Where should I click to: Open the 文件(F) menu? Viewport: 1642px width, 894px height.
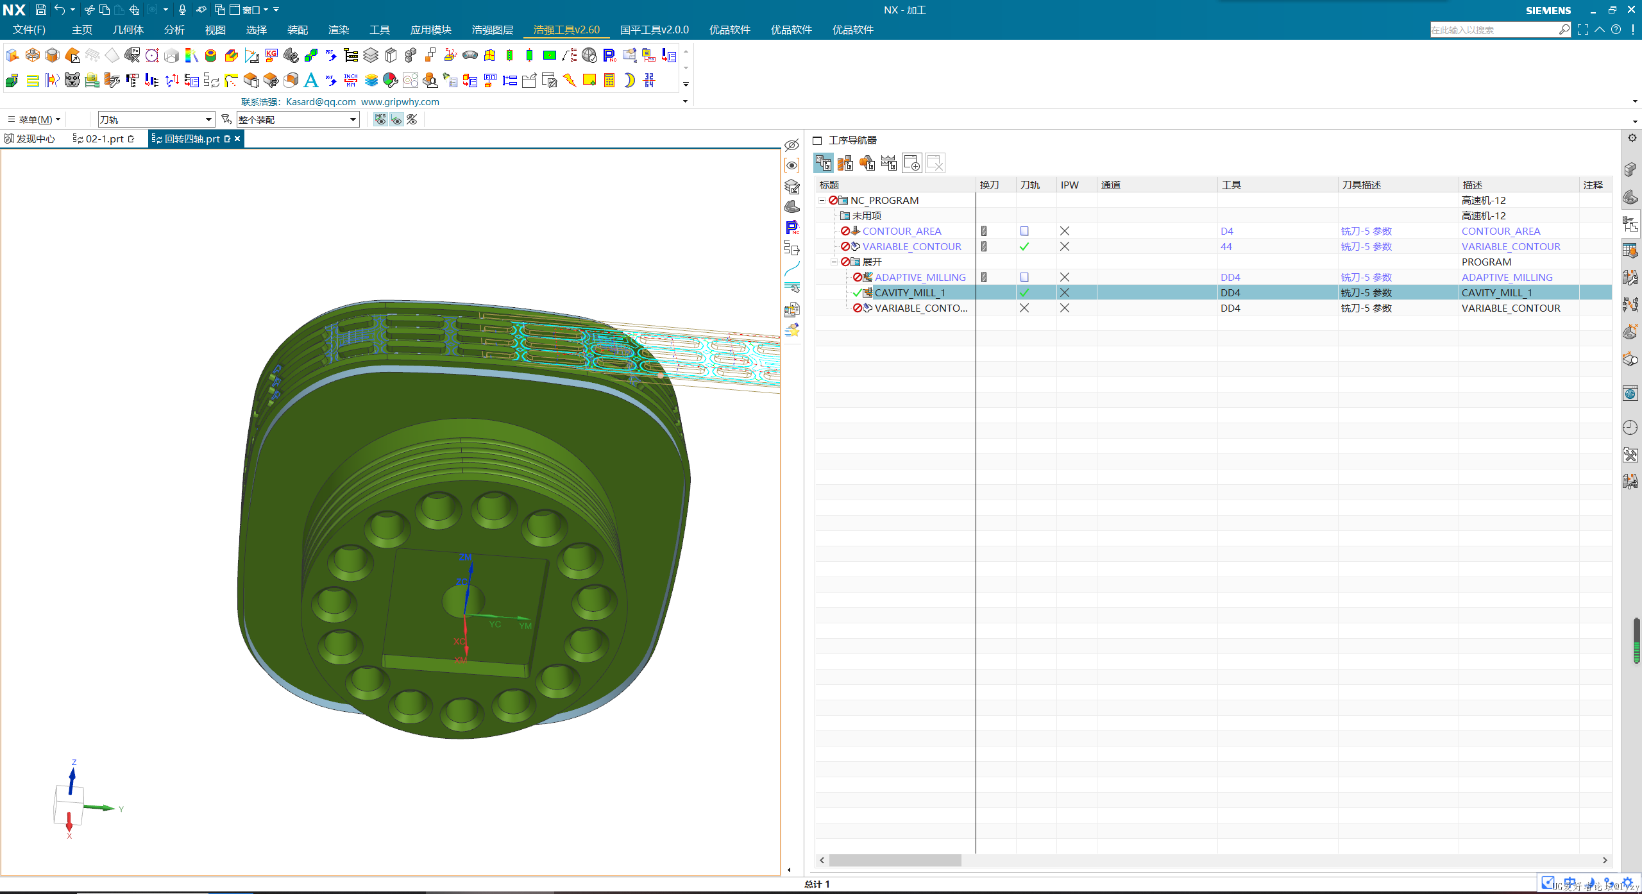tap(30, 30)
